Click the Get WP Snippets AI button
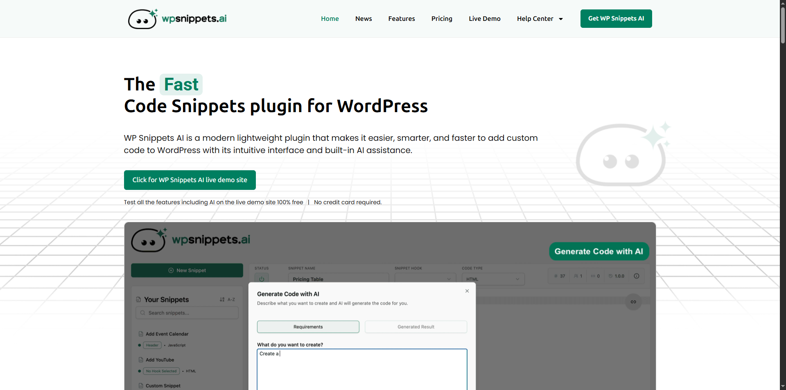Image resolution: width=786 pixels, height=390 pixels. pyautogui.click(x=616, y=18)
